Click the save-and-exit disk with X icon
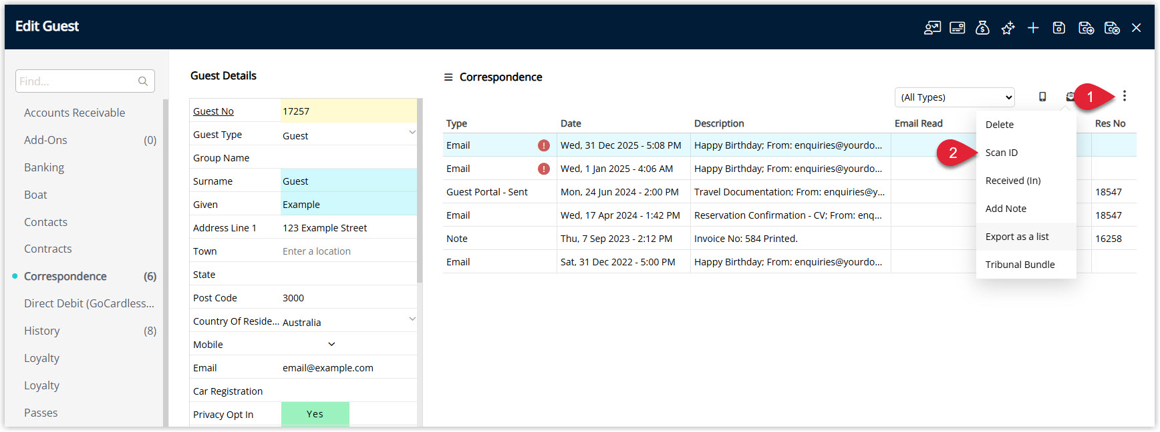 tap(1112, 27)
